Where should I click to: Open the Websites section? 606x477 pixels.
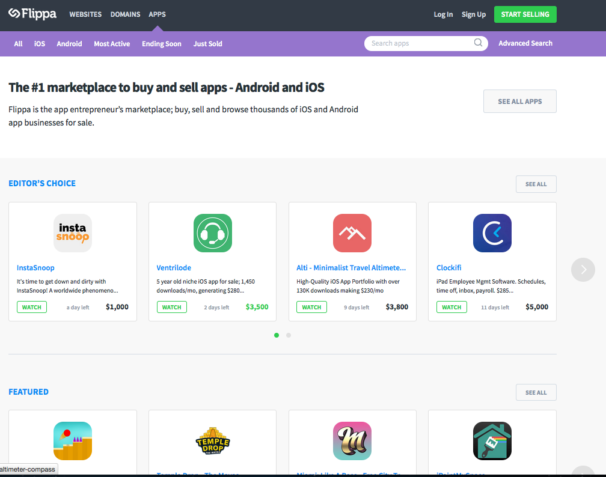[x=85, y=14]
